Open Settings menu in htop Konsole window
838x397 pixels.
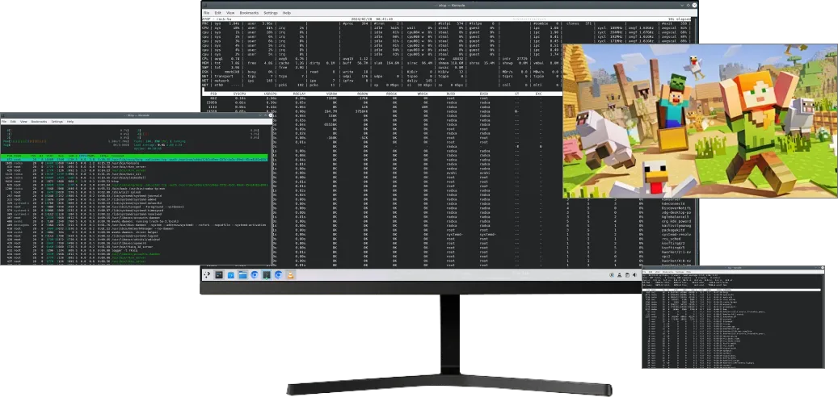(x=57, y=122)
